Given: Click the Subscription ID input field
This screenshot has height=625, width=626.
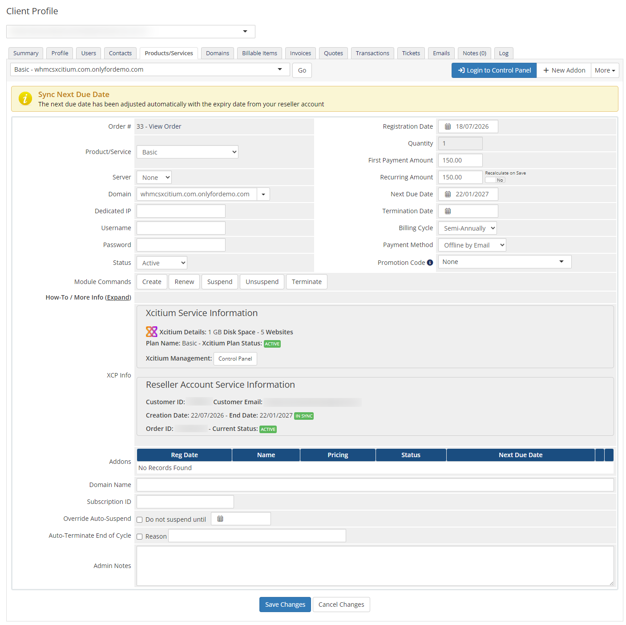Looking at the screenshot, I should (x=185, y=502).
